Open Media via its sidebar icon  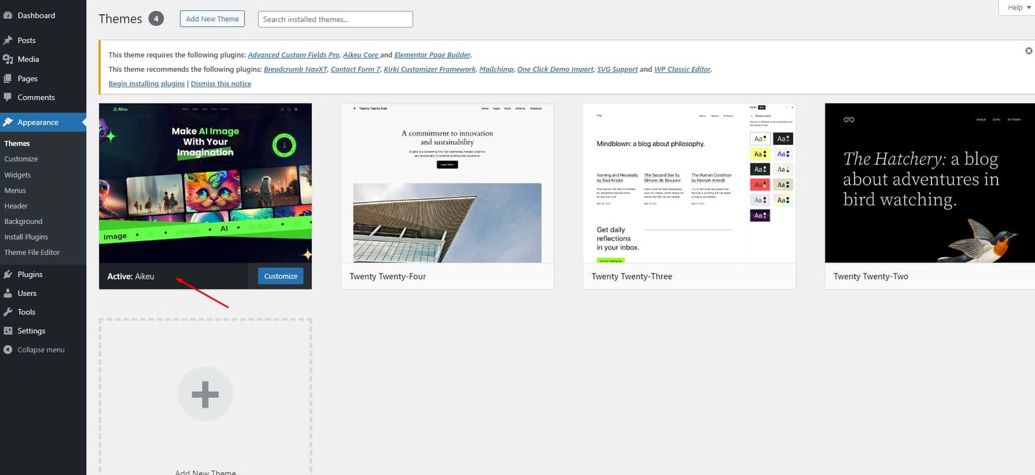[x=8, y=59]
